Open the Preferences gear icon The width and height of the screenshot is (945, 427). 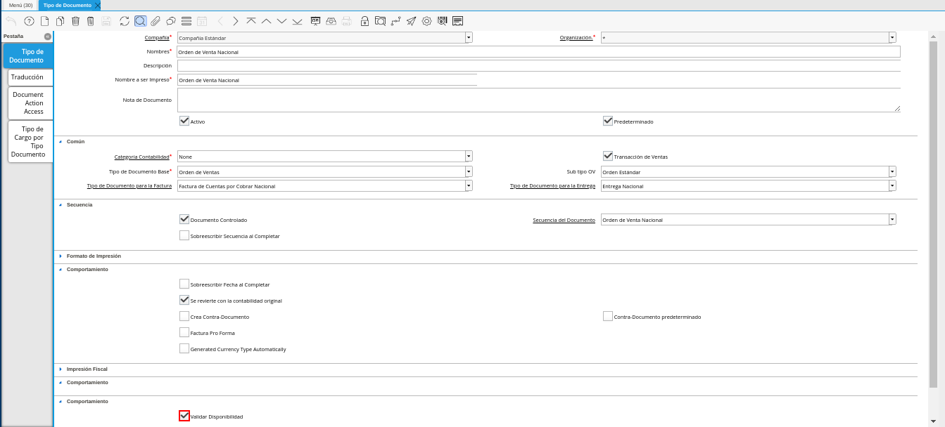point(426,21)
